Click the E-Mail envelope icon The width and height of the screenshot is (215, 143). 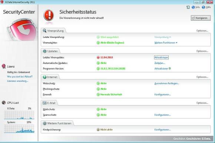click(44, 103)
